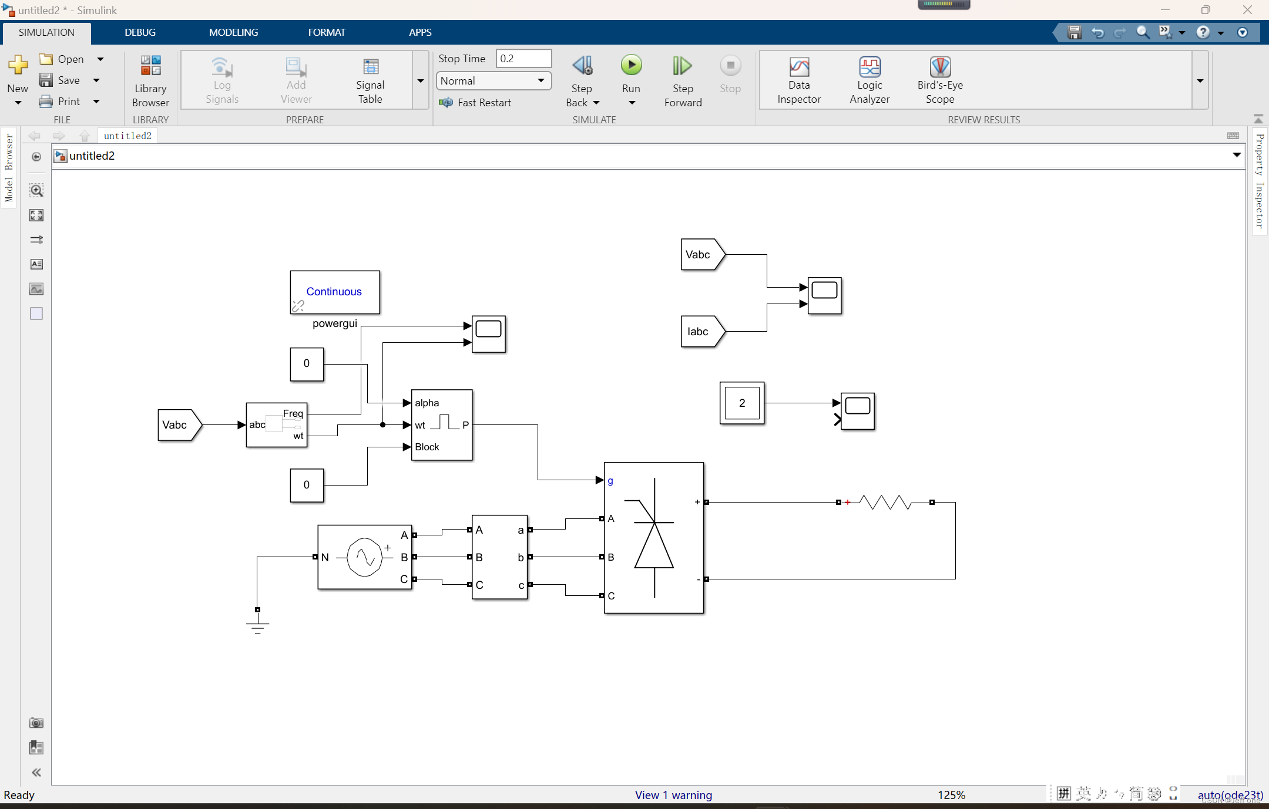
Task: Open the Signal Table
Action: click(x=370, y=79)
